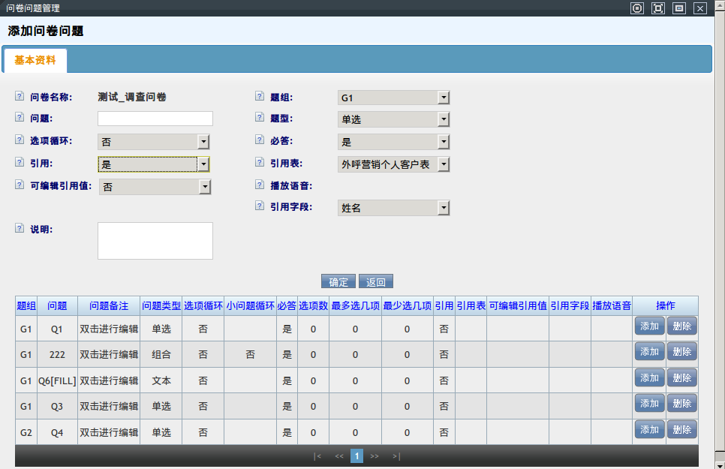Expand the 可编辑引用值 dropdown
Screen dimensions: 725x469
point(155,187)
